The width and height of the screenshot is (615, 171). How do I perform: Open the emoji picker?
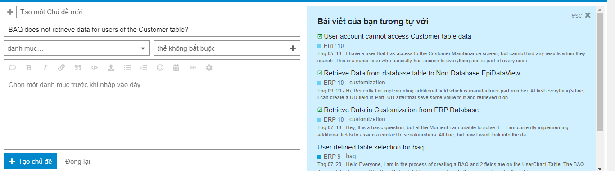(160, 68)
